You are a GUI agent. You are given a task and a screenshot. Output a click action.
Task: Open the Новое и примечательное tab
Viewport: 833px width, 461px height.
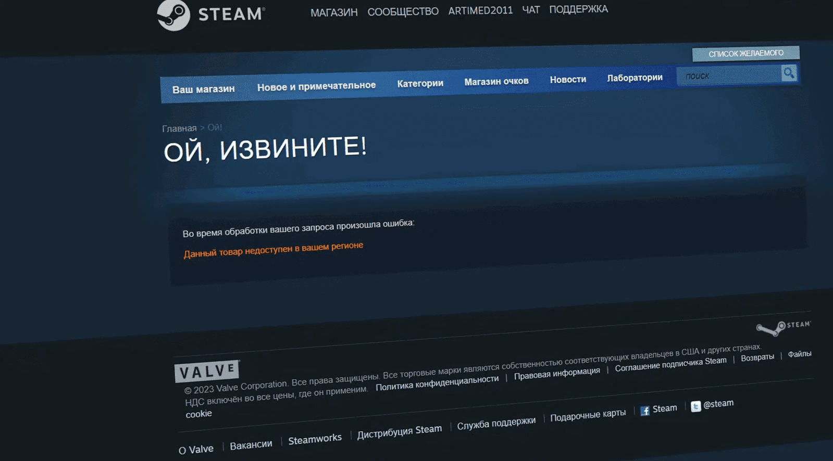tap(316, 86)
